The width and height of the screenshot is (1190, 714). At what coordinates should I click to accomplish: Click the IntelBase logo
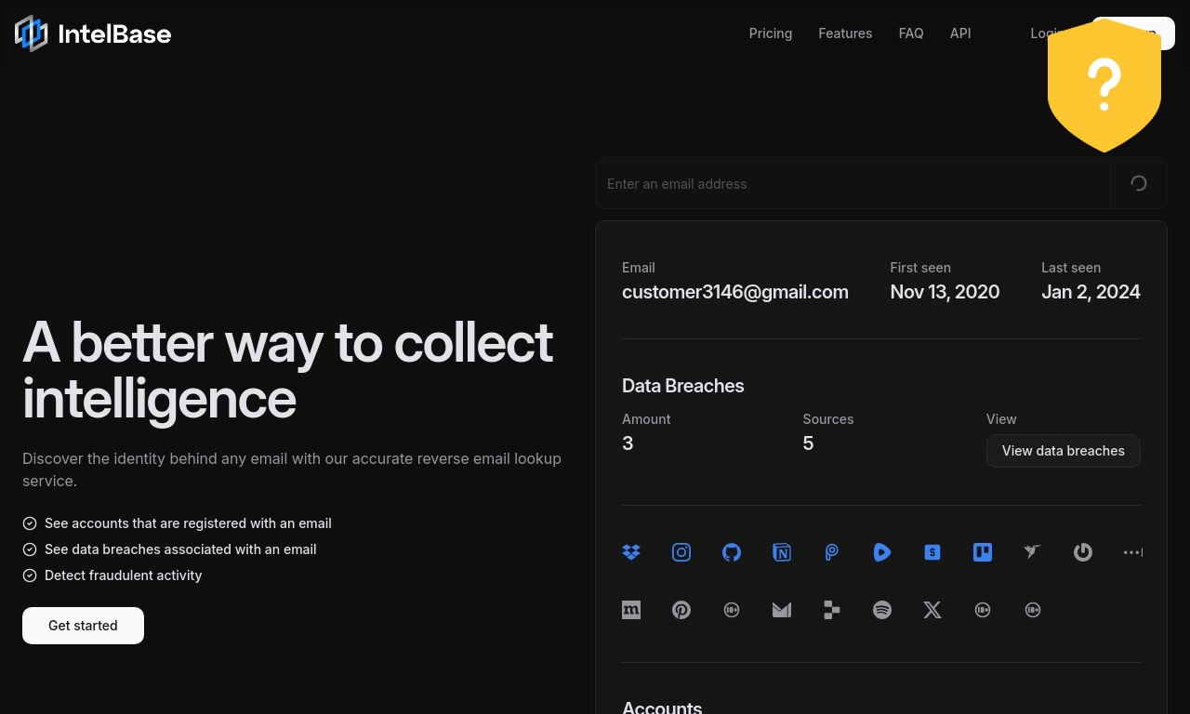coord(93,33)
